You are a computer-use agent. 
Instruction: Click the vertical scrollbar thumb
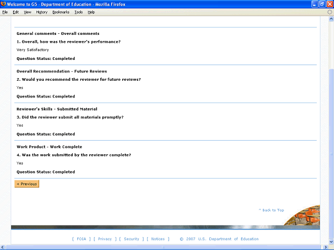point(331,154)
